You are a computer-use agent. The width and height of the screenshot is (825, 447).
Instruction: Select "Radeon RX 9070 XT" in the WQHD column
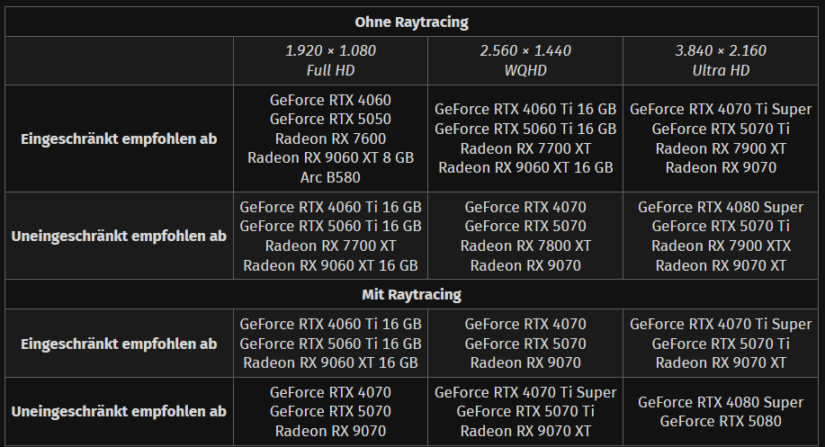coord(525,431)
